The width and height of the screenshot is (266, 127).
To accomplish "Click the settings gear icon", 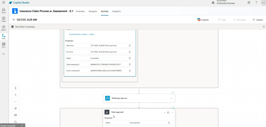I will pos(249,3).
